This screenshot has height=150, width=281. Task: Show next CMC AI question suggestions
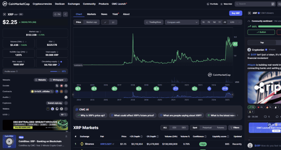[238, 115]
